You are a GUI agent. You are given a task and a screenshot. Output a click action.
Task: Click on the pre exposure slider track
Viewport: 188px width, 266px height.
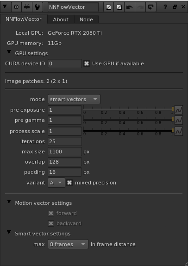(128, 109)
